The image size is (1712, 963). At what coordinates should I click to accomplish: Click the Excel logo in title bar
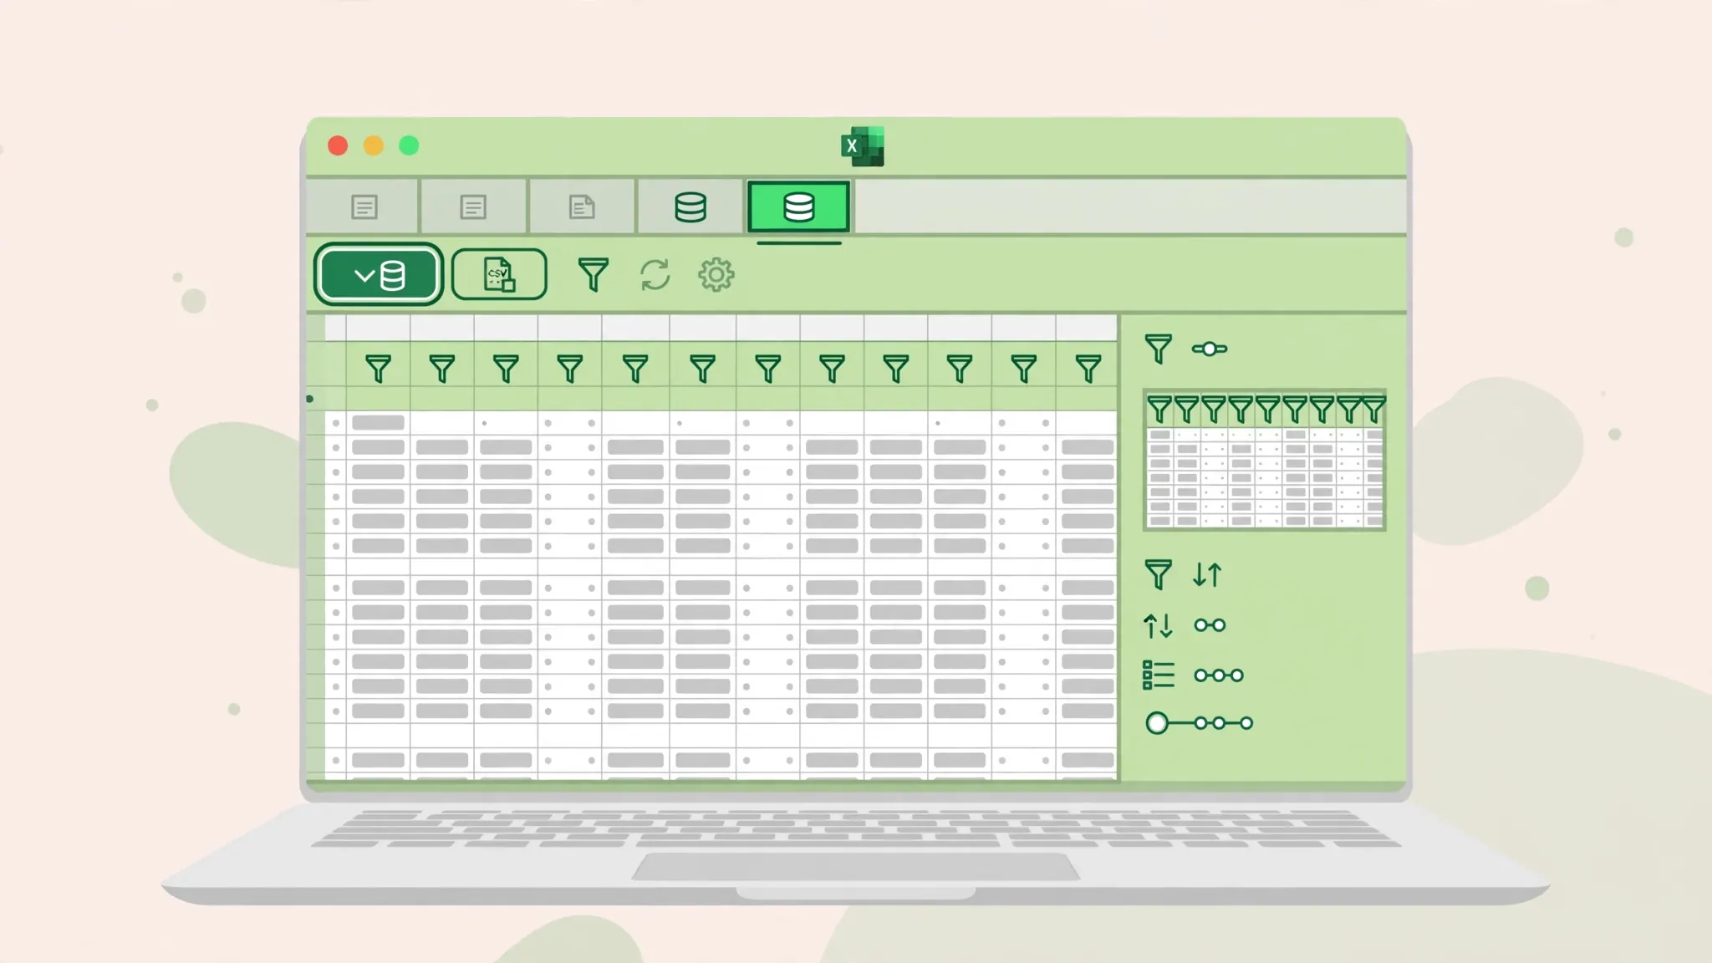coord(862,146)
